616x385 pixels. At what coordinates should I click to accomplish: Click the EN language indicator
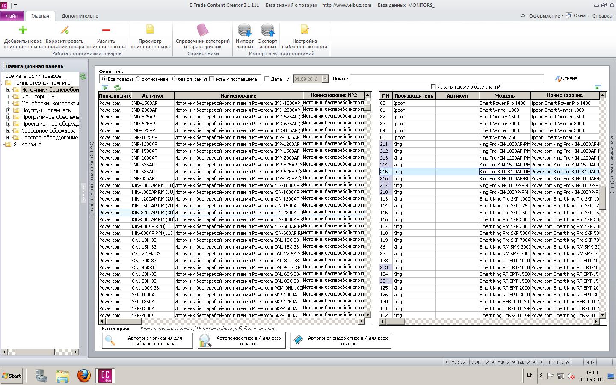(x=530, y=375)
